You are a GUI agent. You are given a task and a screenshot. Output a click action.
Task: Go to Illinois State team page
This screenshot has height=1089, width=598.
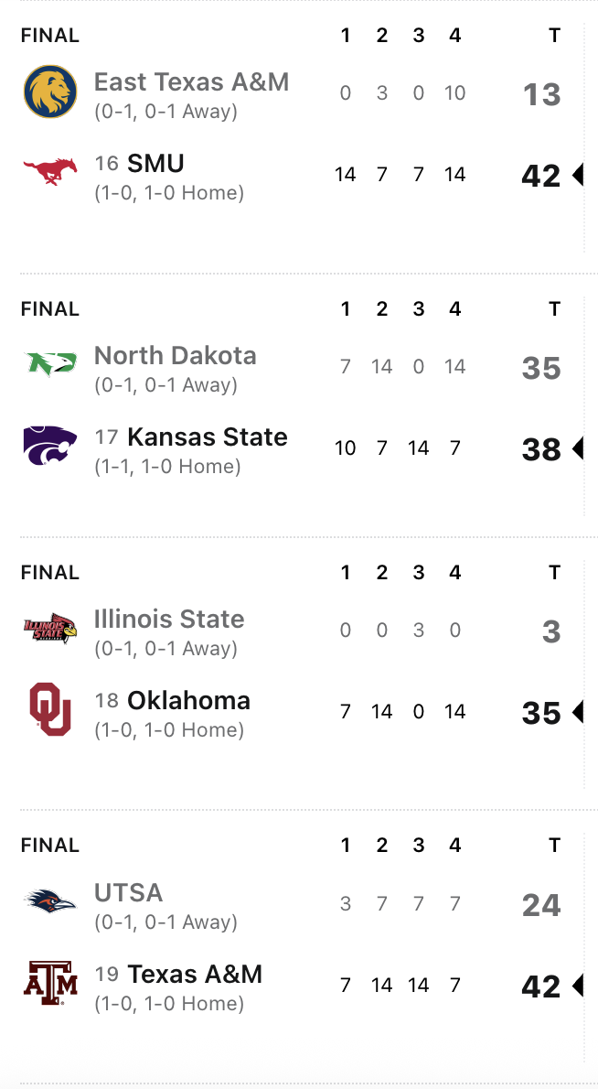point(169,620)
